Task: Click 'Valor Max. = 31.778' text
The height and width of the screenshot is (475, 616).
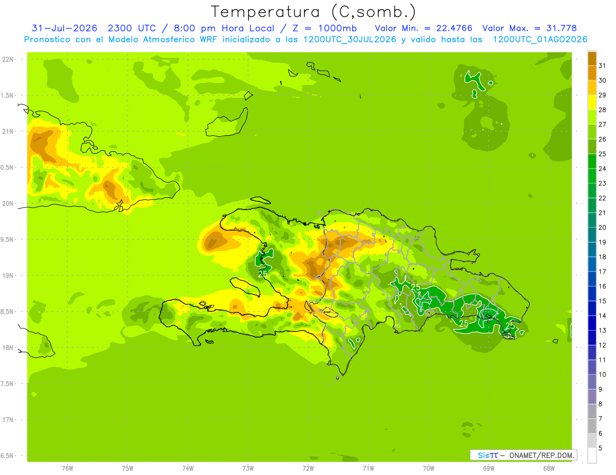Action: (x=529, y=28)
